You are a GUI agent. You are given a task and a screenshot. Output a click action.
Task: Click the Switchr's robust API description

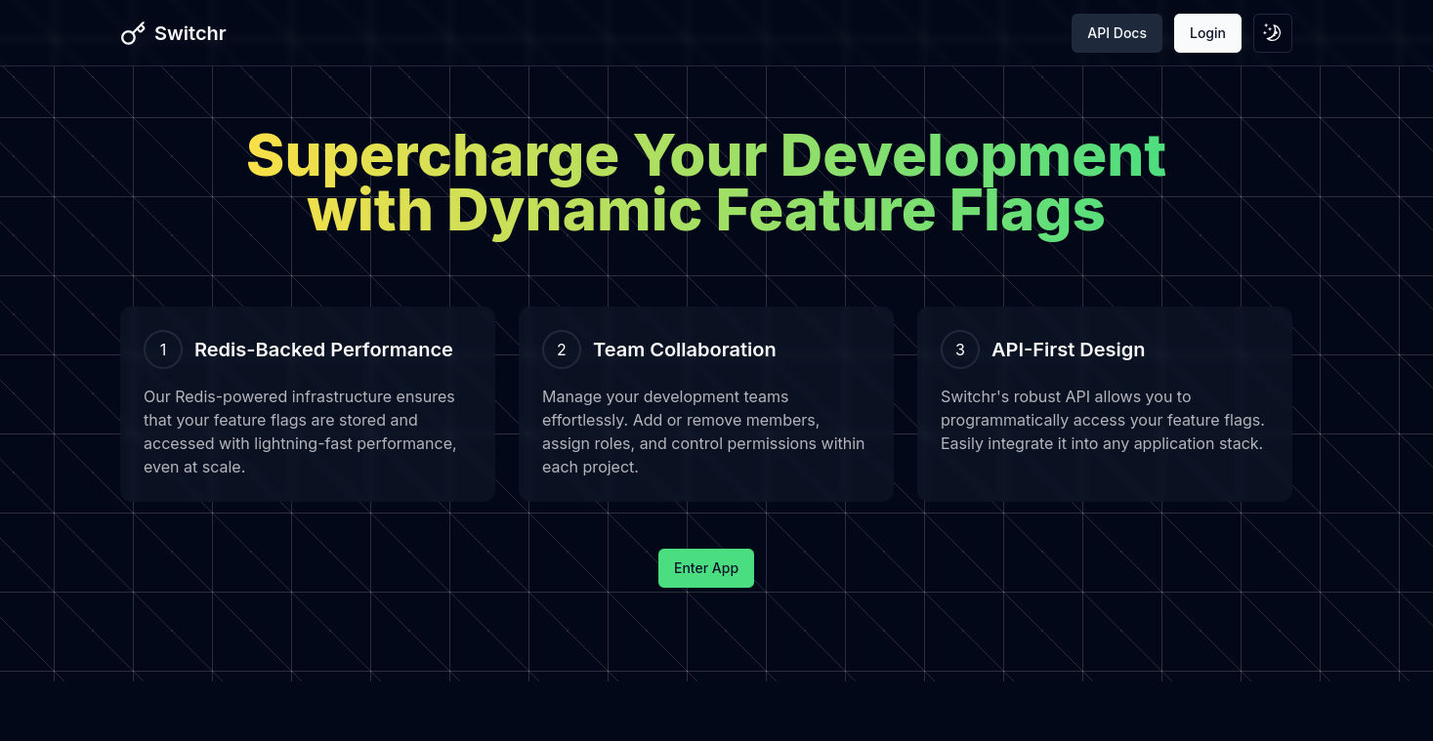click(1103, 420)
